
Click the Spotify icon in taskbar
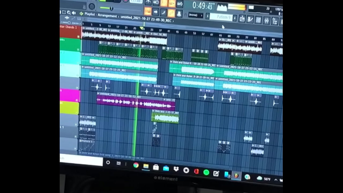pyautogui.click(x=206, y=172)
